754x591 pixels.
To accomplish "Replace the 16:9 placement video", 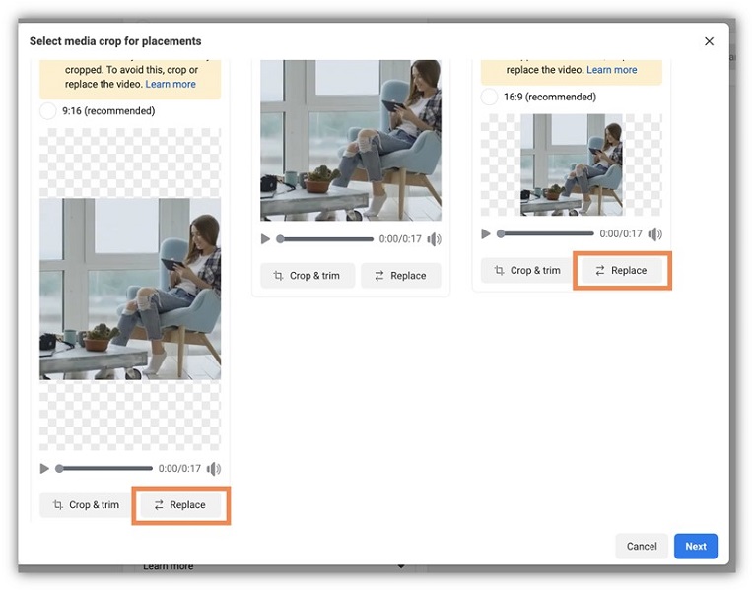I will (x=621, y=271).
